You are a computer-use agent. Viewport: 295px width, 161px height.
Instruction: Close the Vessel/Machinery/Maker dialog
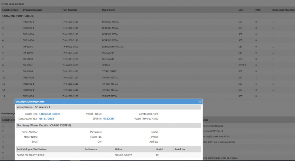pyautogui.click(x=200, y=102)
